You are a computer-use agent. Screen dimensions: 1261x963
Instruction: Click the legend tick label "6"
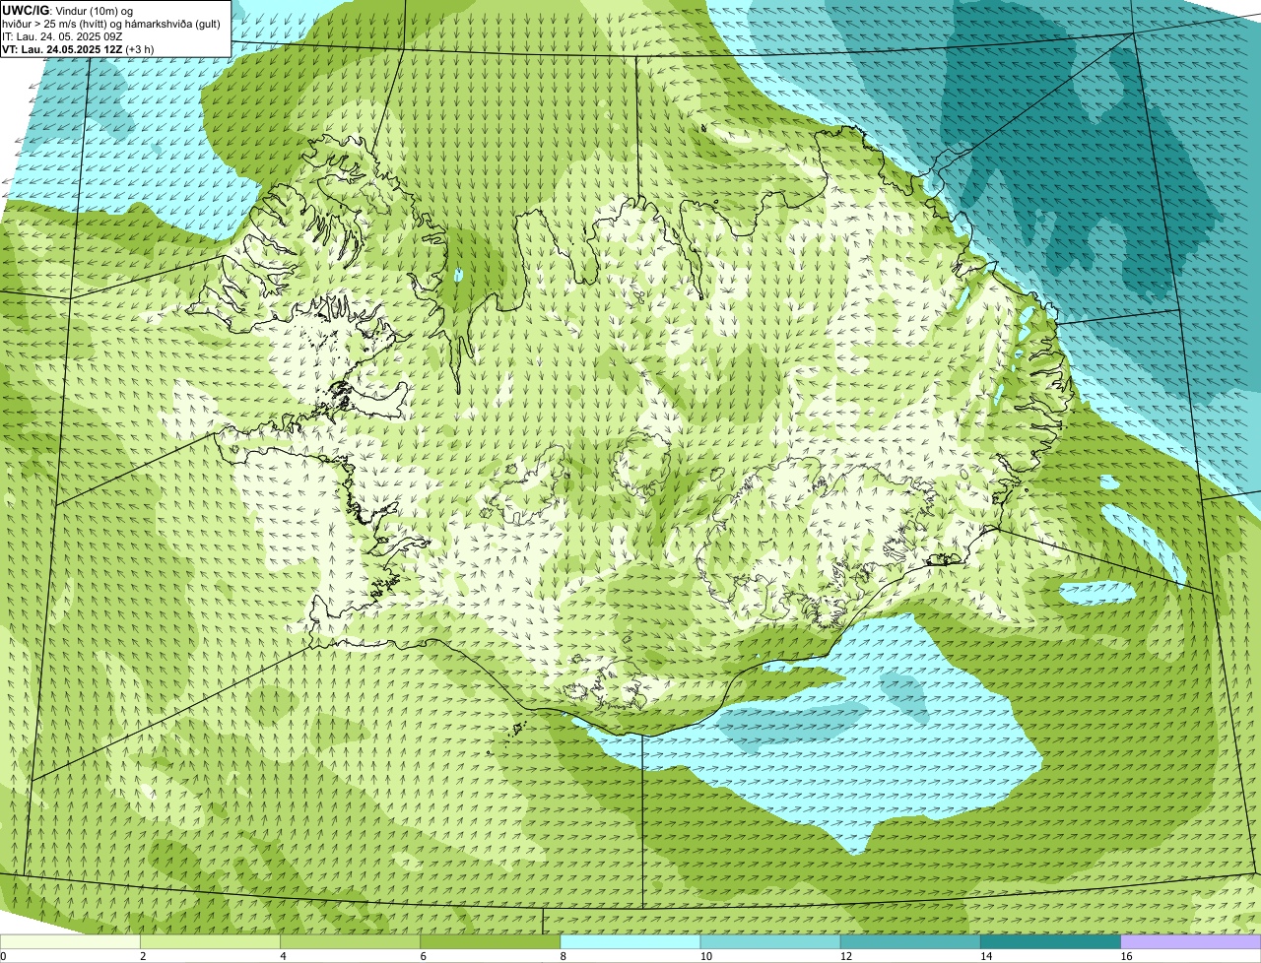[423, 956]
